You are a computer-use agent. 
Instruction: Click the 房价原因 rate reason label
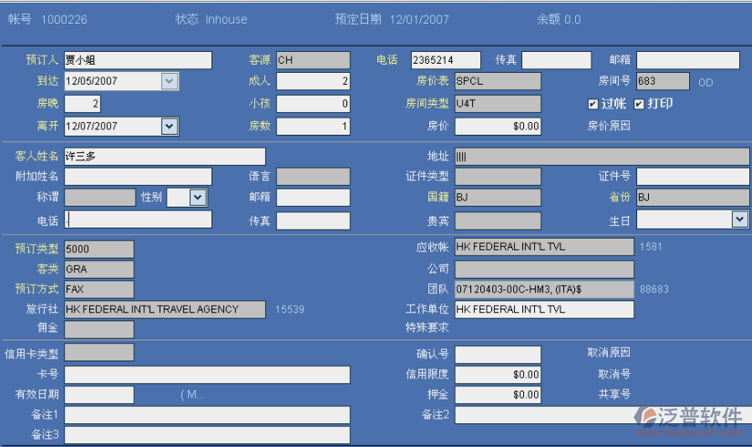pyautogui.click(x=609, y=126)
